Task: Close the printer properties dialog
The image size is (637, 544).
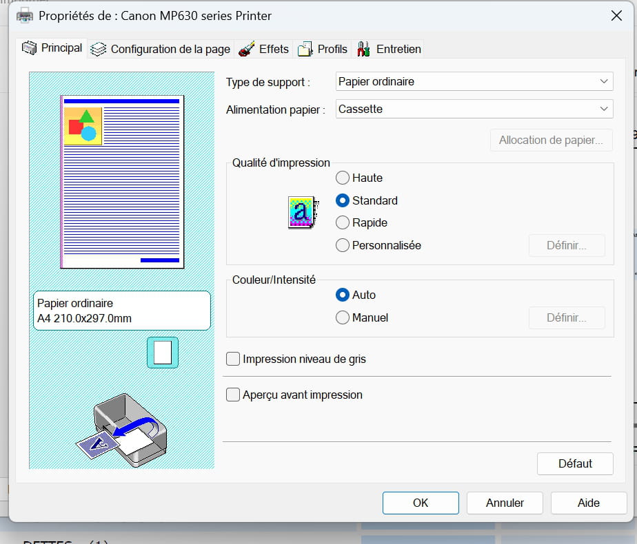Action: (x=616, y=16)
